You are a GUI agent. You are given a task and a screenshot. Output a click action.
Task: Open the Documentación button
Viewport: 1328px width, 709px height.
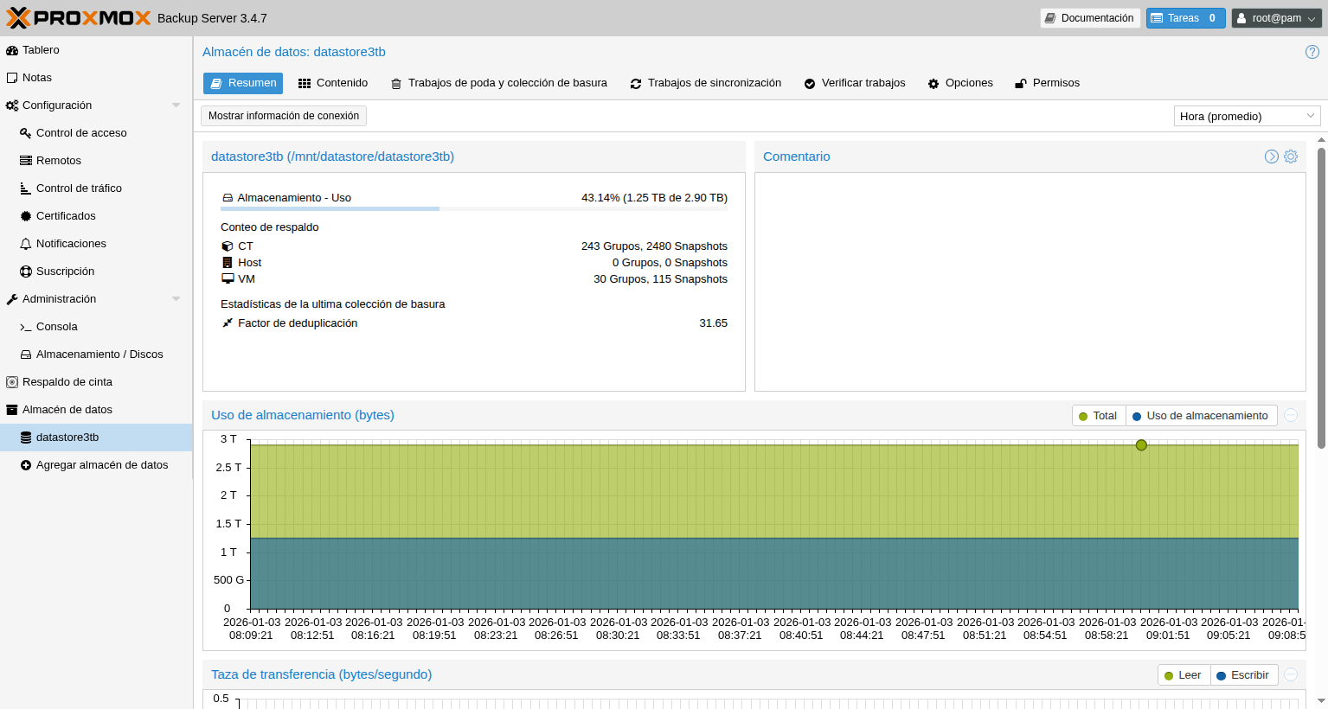click(1089, 18)
